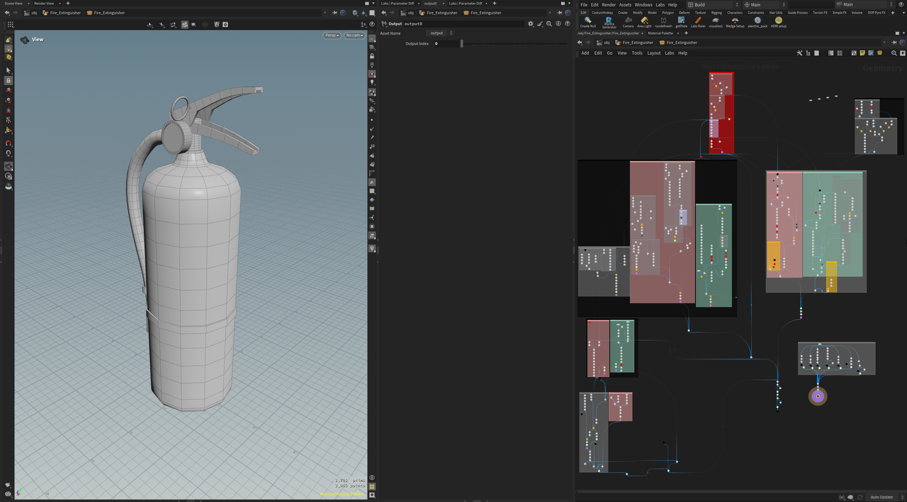
Task: Click the obj breadcrumb in the path bar
Action: click(607, 42)
